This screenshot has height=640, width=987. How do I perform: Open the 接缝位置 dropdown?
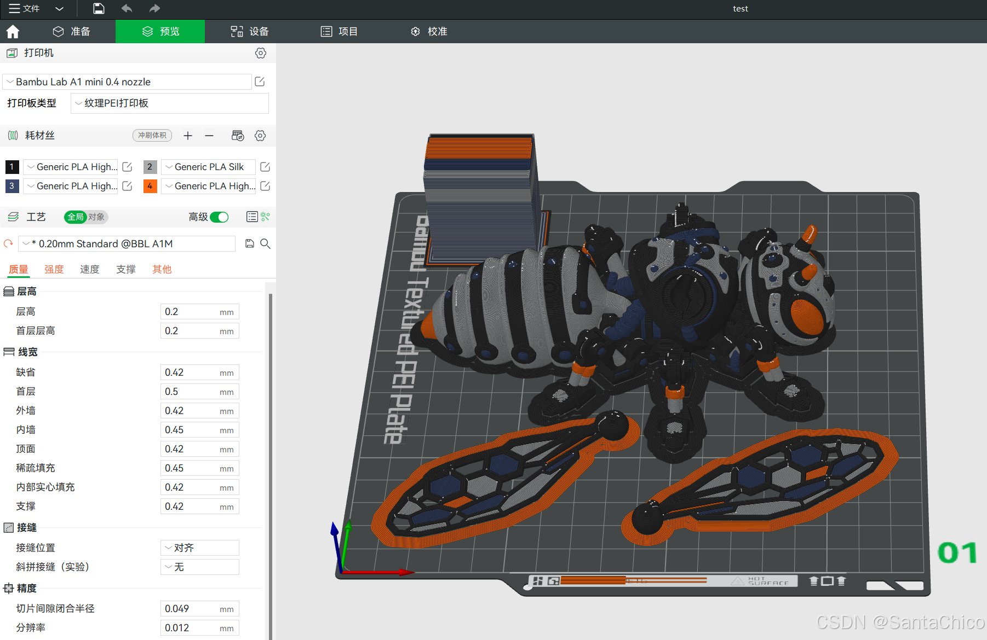click(200, 548)
